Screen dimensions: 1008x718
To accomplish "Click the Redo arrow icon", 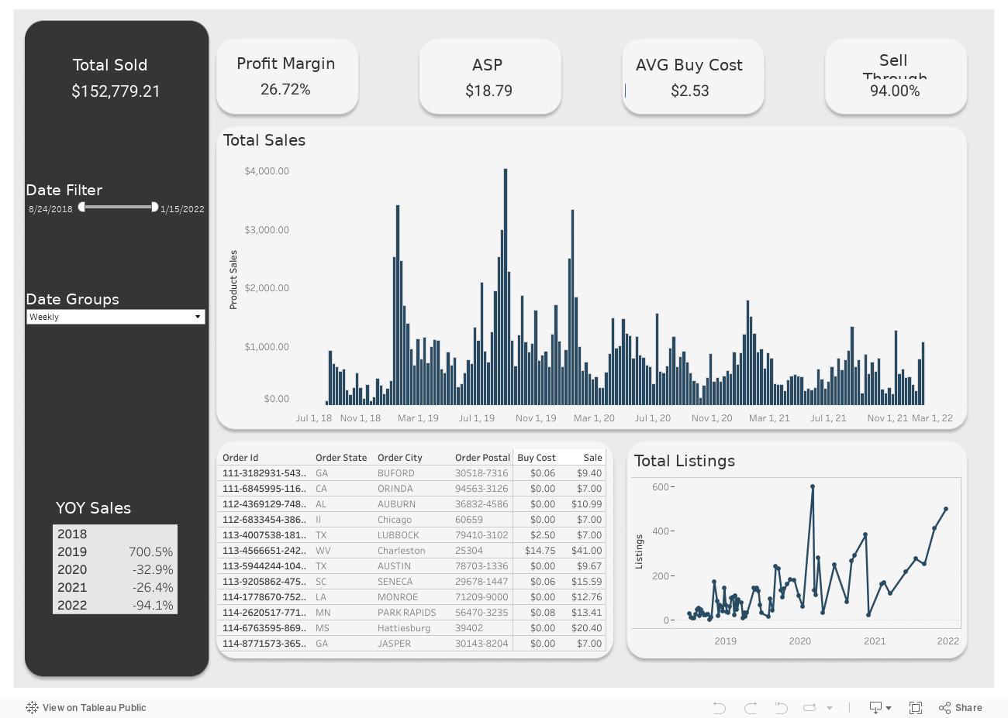I will click(x=751, y=707).
